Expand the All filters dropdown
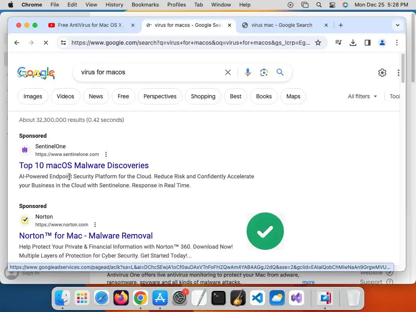416x312 pixels. pos(362,96)
